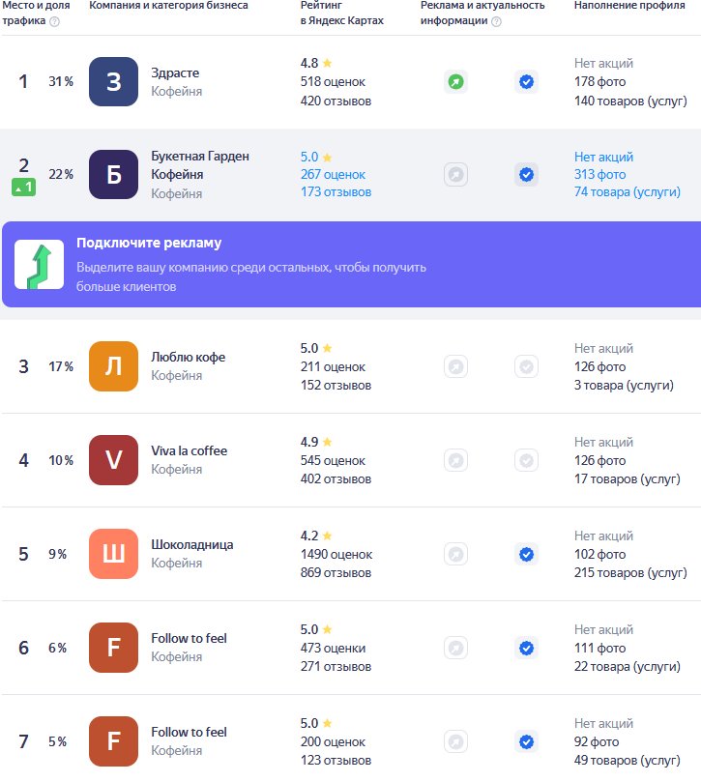Viewport: 701px width, 782px height.
Task: Open the 267 оценок link for Букетная Гарден
Action: (x=333, y=175)
